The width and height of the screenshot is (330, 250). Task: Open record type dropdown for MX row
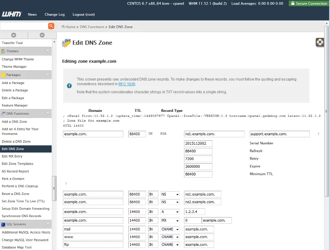pyautogui.click(x=170, y=220)
